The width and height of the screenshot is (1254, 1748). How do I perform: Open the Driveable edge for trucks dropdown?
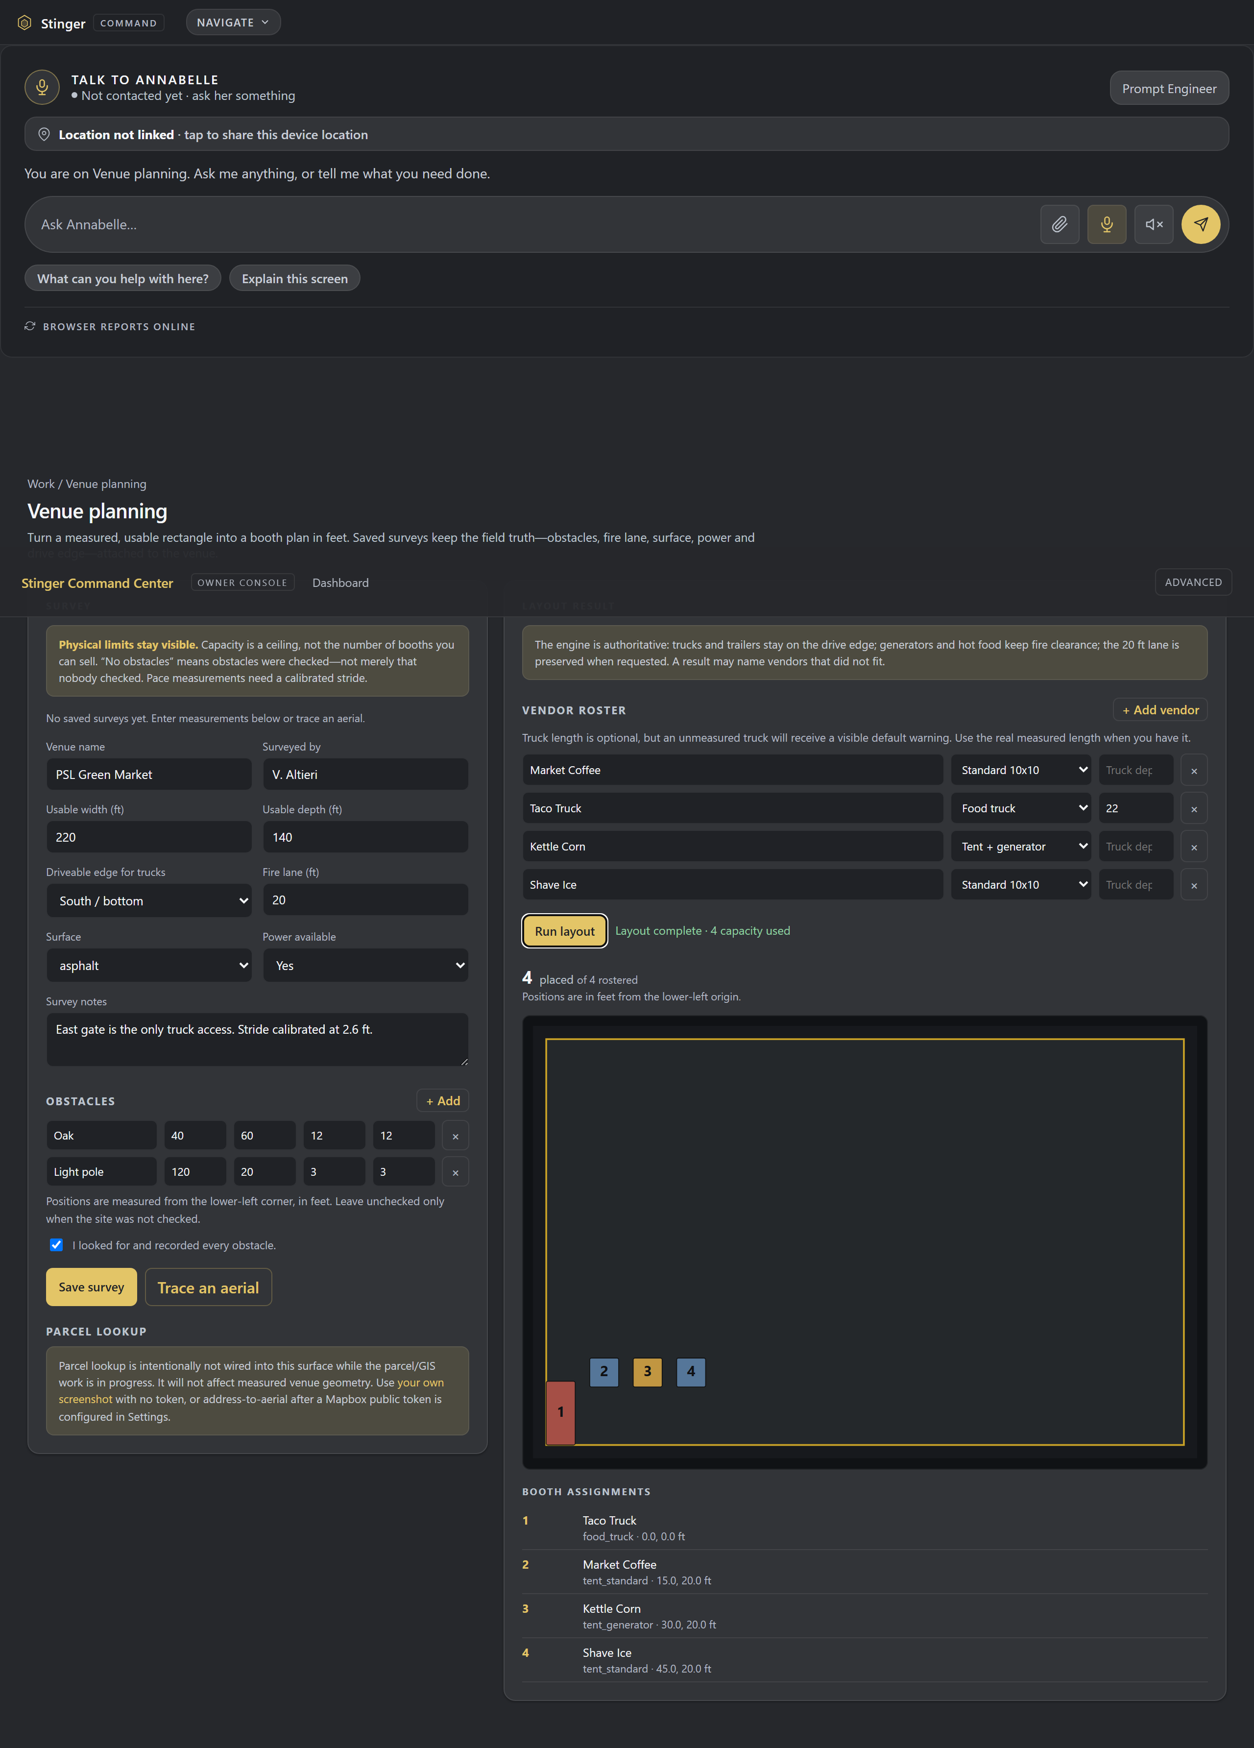(149, 900)
